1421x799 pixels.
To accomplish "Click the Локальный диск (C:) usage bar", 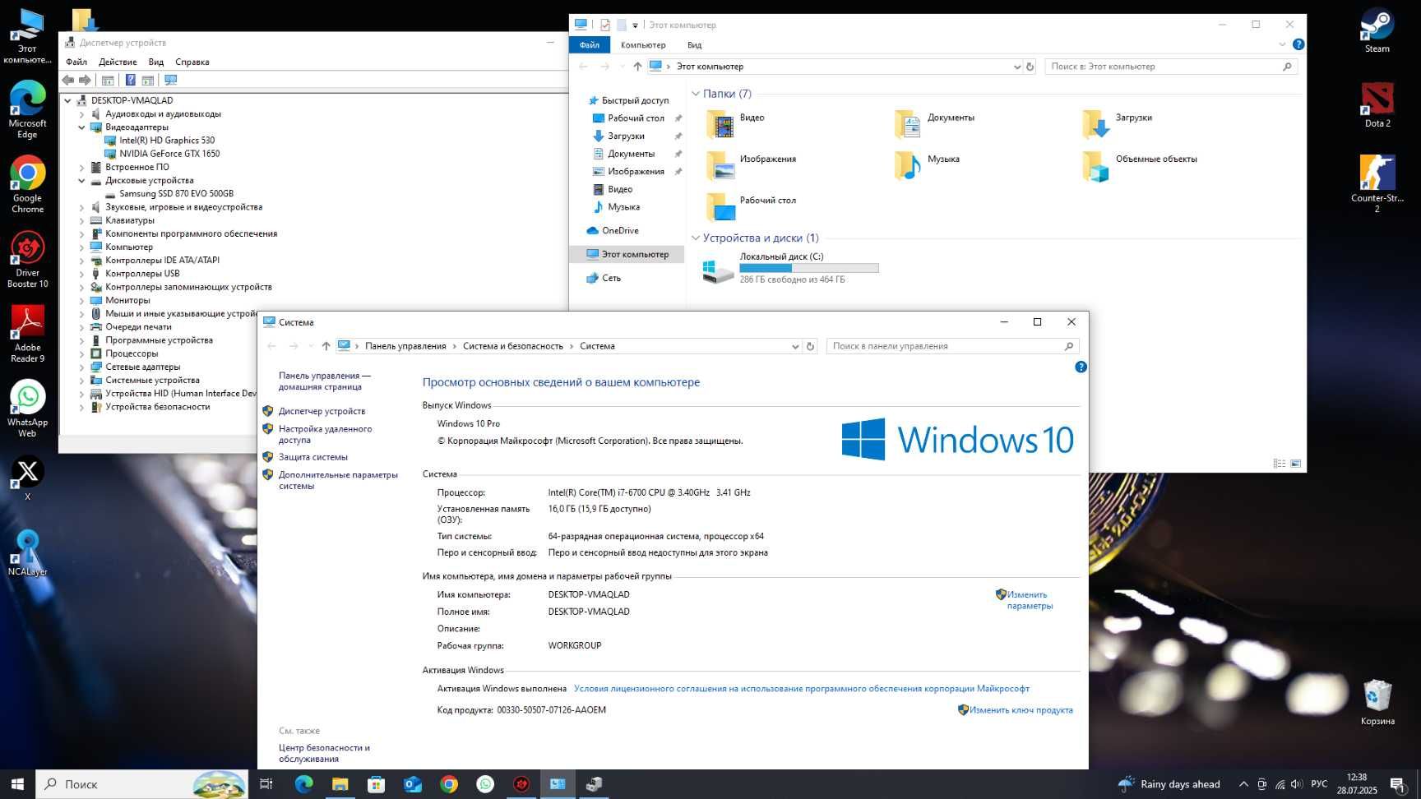I will 809,268.
